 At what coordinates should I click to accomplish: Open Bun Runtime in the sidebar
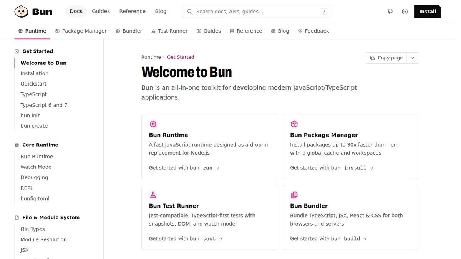(37, 157)
